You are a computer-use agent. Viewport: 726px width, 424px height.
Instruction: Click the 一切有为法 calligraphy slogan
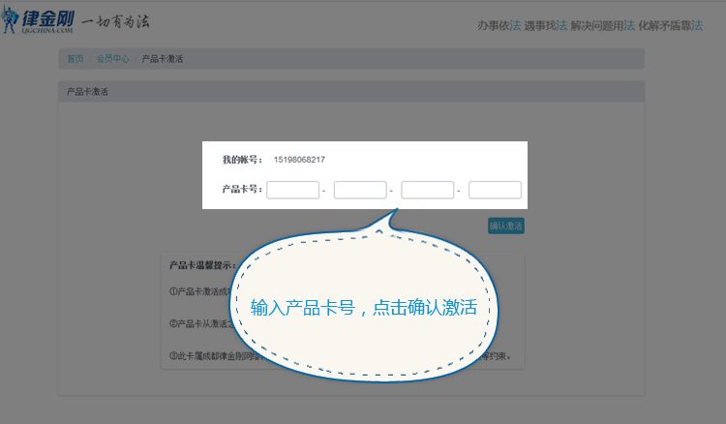coord(115,22)
